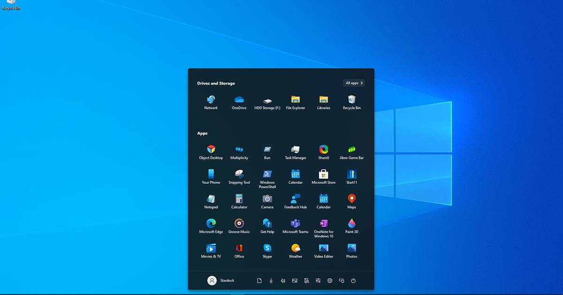Open the power options button
The width and height of the screenshot is (563, 295).
[353, 280]
